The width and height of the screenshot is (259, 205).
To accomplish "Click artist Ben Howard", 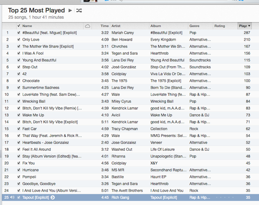I will [x=122, y=40].
